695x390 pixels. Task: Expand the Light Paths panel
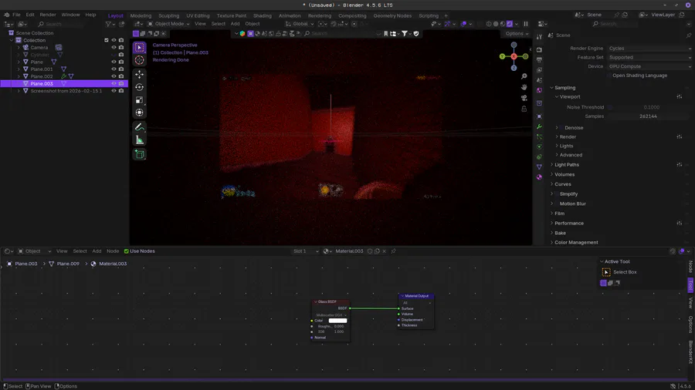(567, 165)
